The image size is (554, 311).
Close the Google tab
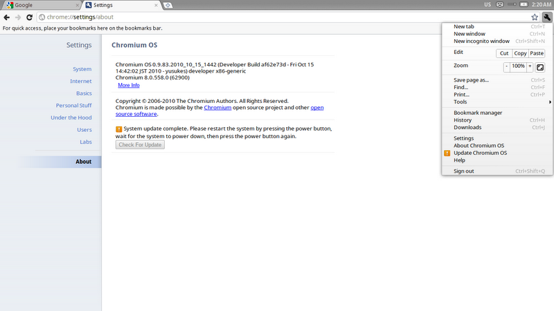(x=78, y=6)
